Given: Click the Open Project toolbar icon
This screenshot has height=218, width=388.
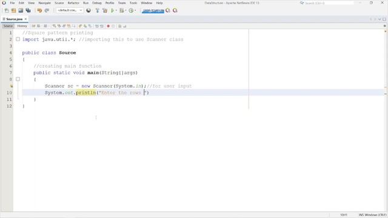Looking at the screenshot, I should coord(21,10).
